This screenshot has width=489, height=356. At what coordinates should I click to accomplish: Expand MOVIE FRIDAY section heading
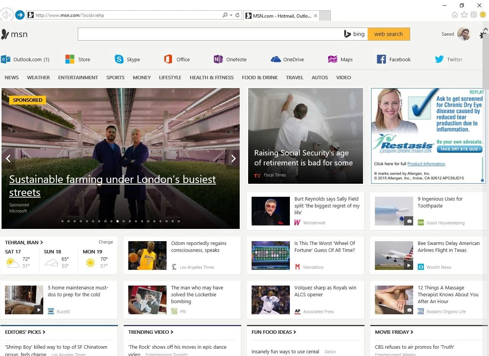click(394, 332)
